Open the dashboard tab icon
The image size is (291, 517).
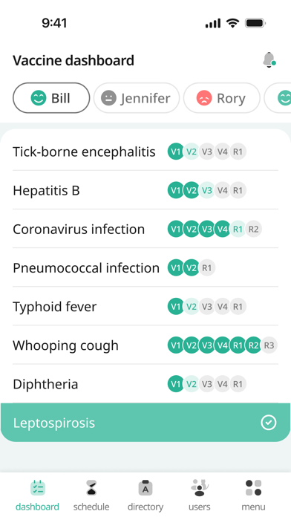[38, 488]
